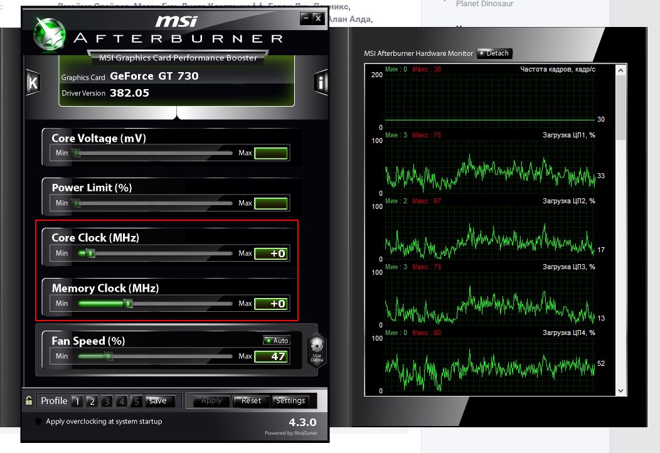Minimize the Afterburner window
The height and width of the screenshot is (453, 660).
point(306,18)
